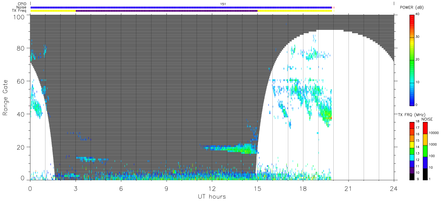The width and height of the screenshot is (443, 204).
Task: Click the 12 tick on the UT hours axis
Action: (212, 188)
